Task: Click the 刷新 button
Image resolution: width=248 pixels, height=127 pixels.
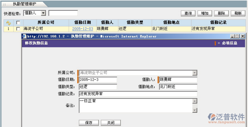Action: pos(238,13)
